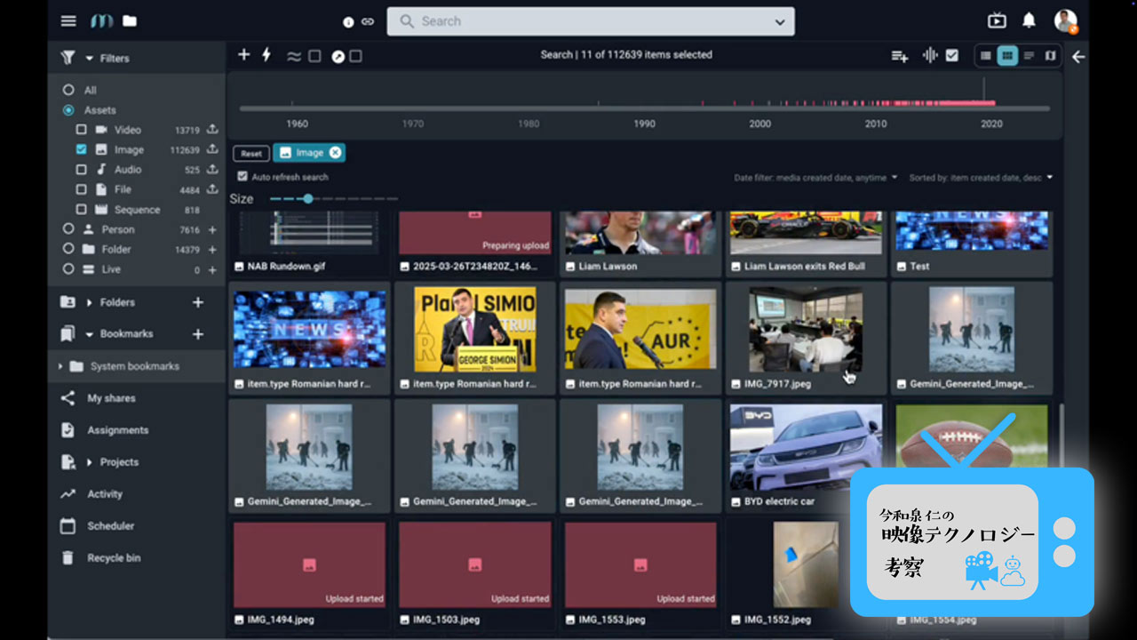Enable the Video filter checkbox

(x=82, y=130)
